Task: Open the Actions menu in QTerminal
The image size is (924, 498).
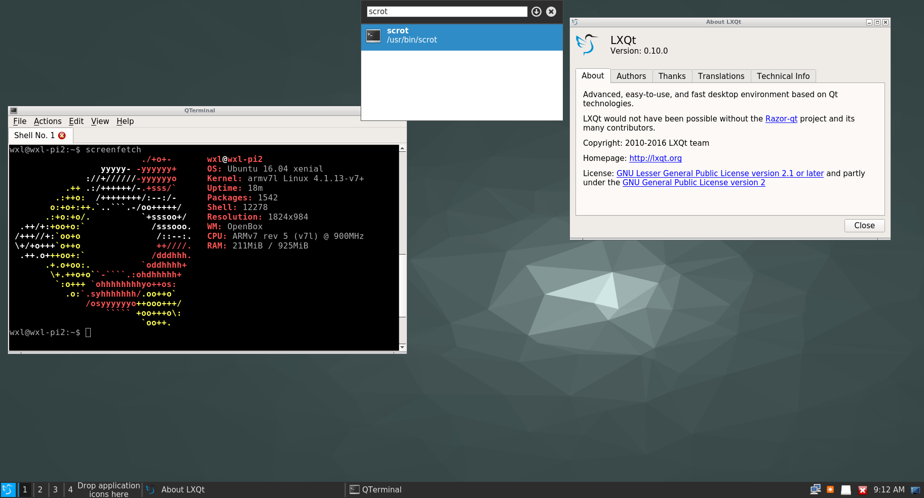Action: (x=48, y=121)
